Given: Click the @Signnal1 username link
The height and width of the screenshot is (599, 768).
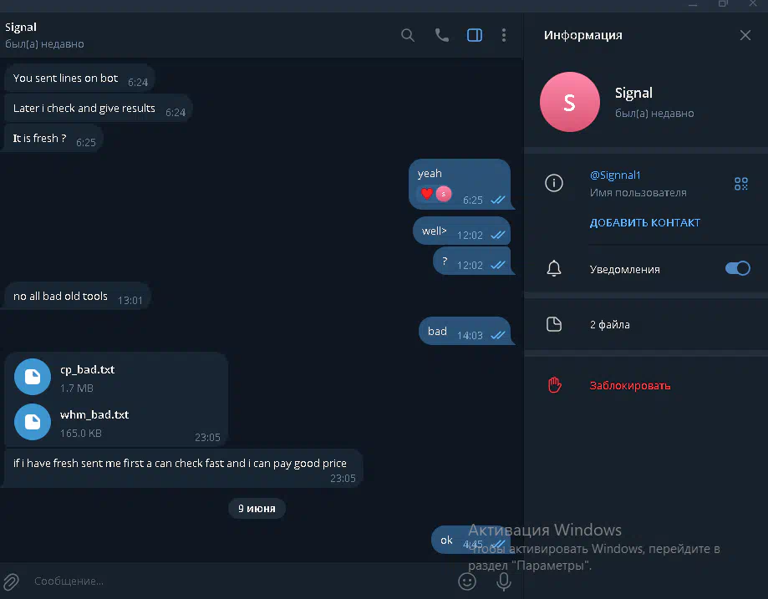Looking at the screenshot, I should tap(615, 175).
